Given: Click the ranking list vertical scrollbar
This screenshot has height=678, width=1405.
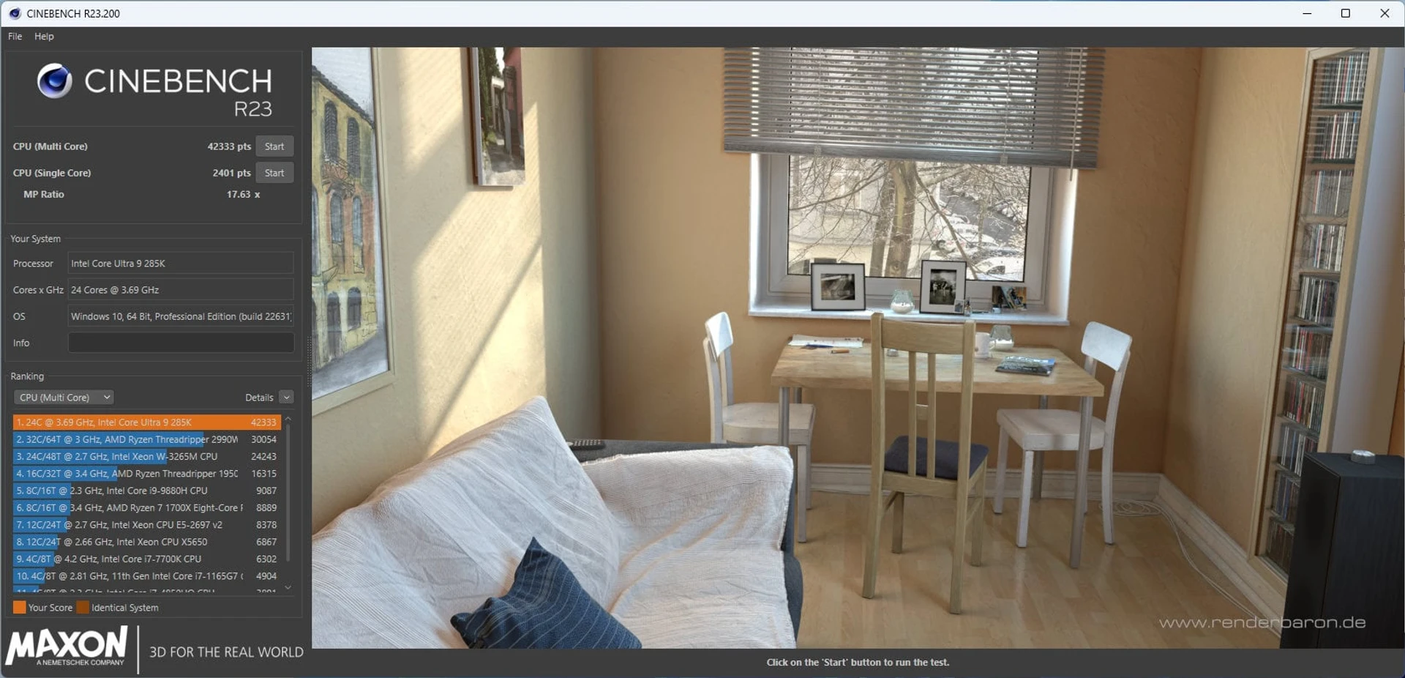Looking at the screenshot, I should point(288,492).
